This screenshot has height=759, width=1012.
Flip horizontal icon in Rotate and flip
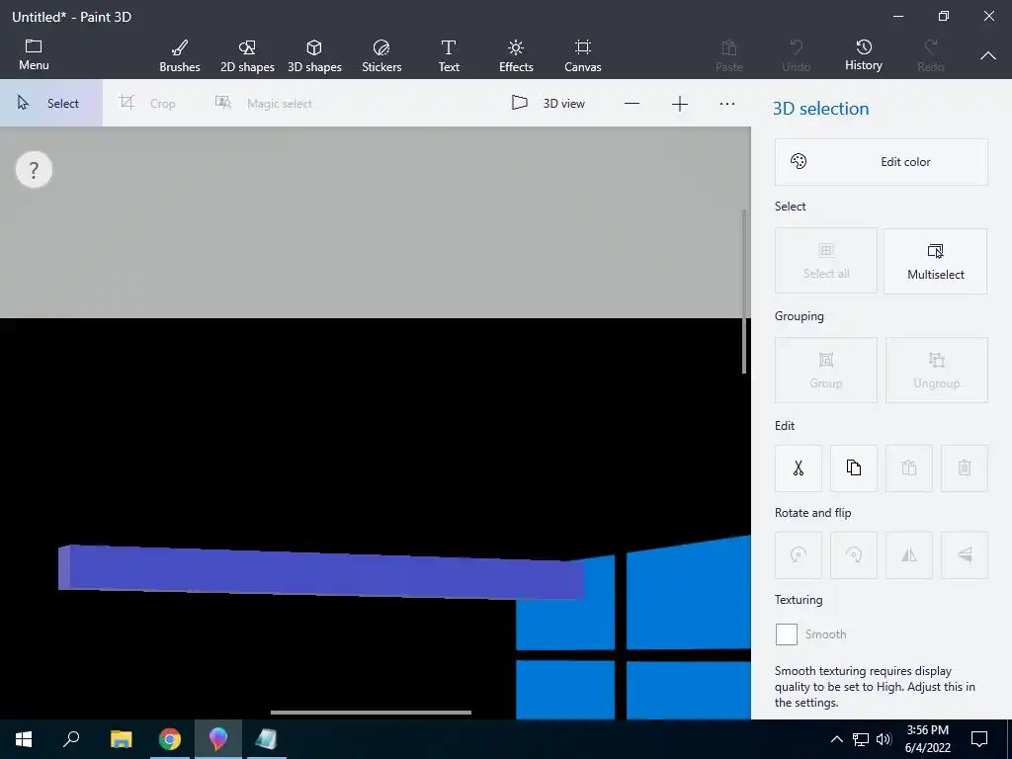tap(909, 555)
